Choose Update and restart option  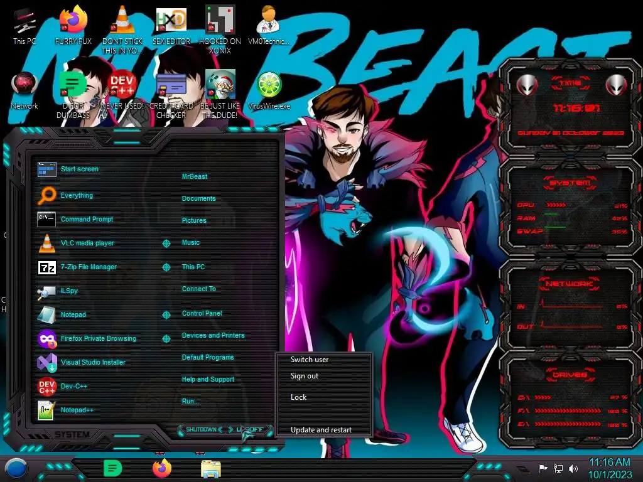[321, 430]
